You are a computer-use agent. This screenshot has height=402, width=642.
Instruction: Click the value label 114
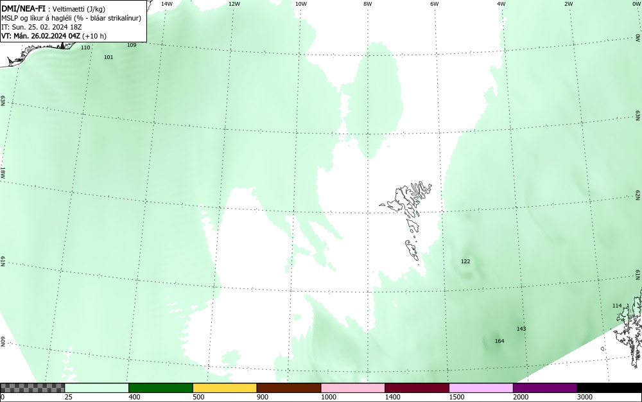point(617,306)
